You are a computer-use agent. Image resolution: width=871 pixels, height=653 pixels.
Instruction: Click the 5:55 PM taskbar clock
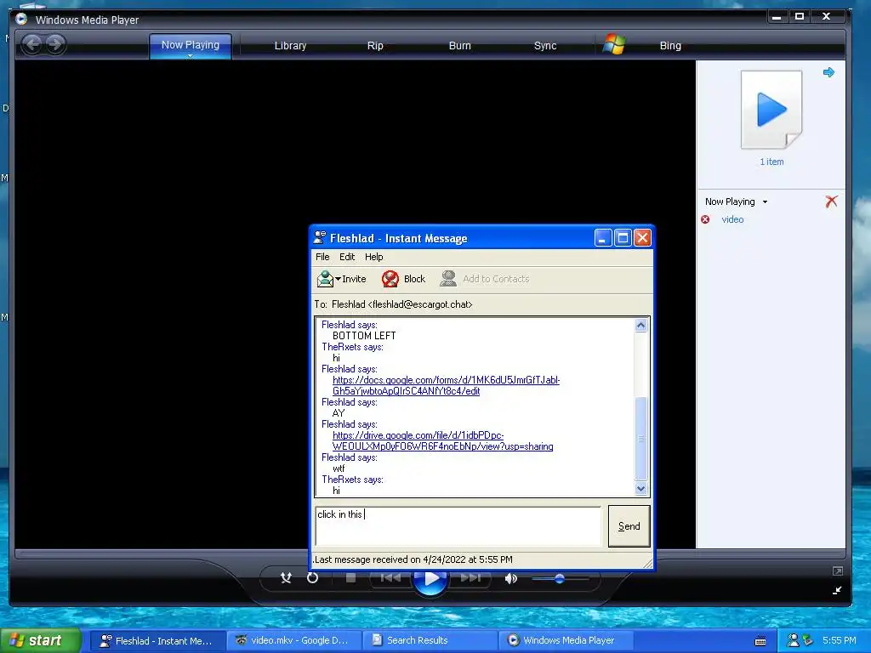pyautogui.click(x=840, y=640)
